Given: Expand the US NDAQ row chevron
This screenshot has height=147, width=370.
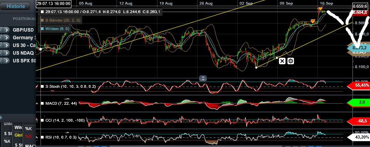Looking at the screenshot, I should 7,53.
